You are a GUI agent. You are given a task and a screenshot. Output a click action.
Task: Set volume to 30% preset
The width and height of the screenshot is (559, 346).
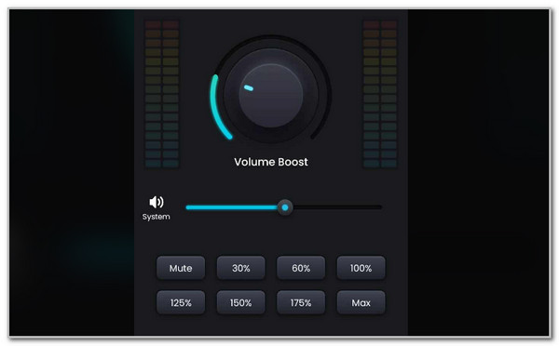pyautogui.click(x=241, y=268)
